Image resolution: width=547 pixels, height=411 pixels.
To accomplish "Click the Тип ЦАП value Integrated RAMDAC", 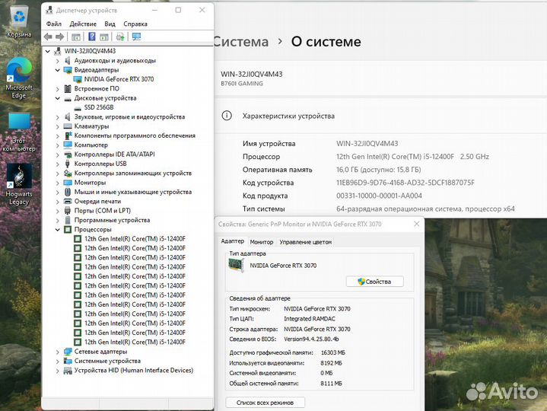I will point(310,319).
